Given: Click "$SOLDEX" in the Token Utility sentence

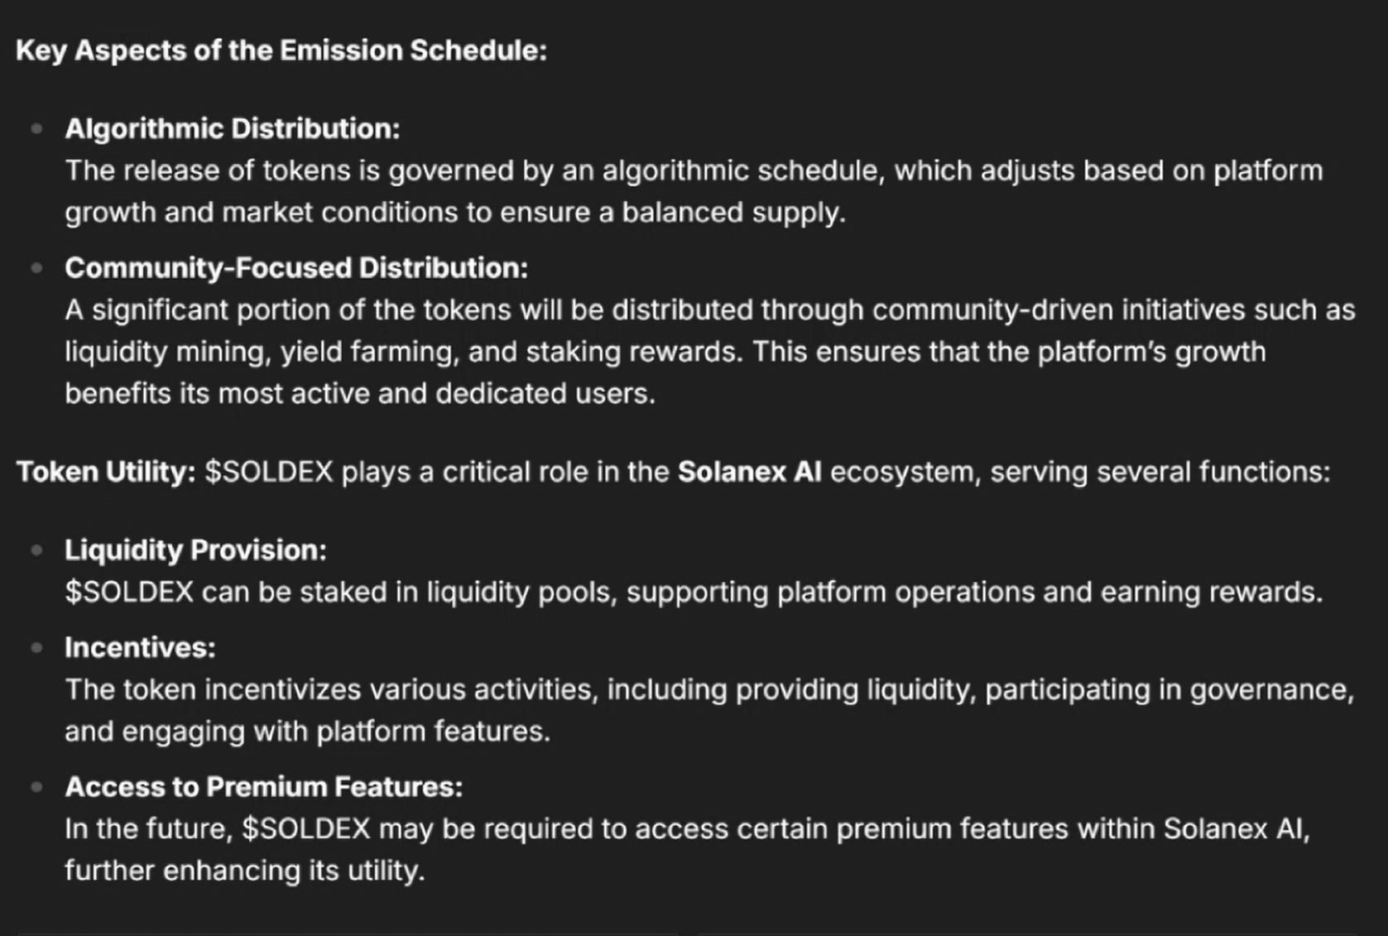Looking at the screenshot, I should pos(268,472).
